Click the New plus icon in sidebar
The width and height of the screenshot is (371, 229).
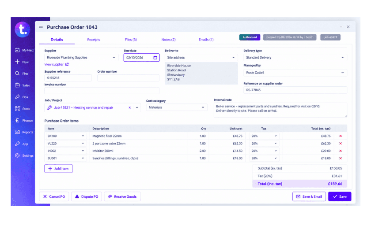tap(17, 62)
